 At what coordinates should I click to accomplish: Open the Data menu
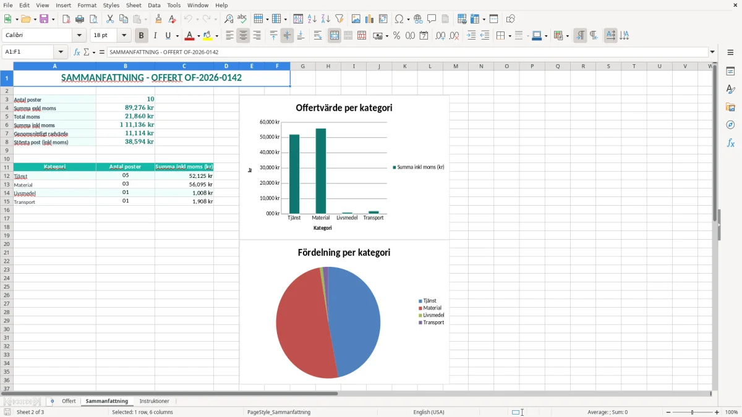click(x=154, y=5)
